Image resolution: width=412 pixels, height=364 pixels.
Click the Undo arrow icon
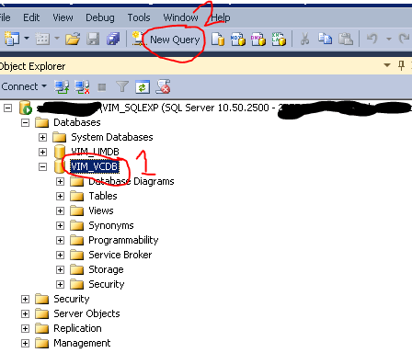pyautogui.click(x=372, y=39)
